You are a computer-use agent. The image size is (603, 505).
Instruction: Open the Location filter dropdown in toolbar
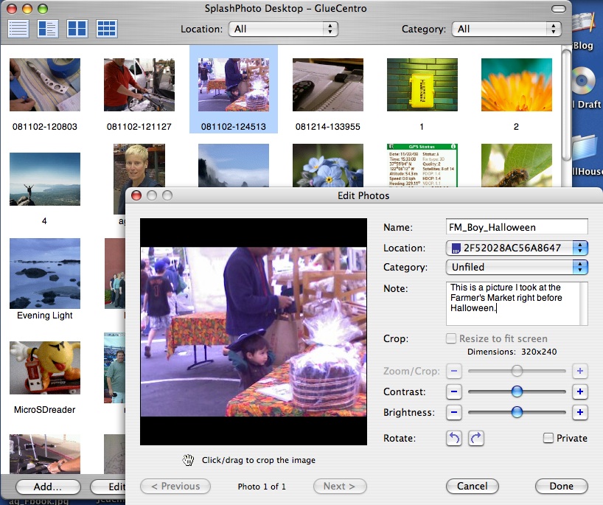[x=283, y=29]
